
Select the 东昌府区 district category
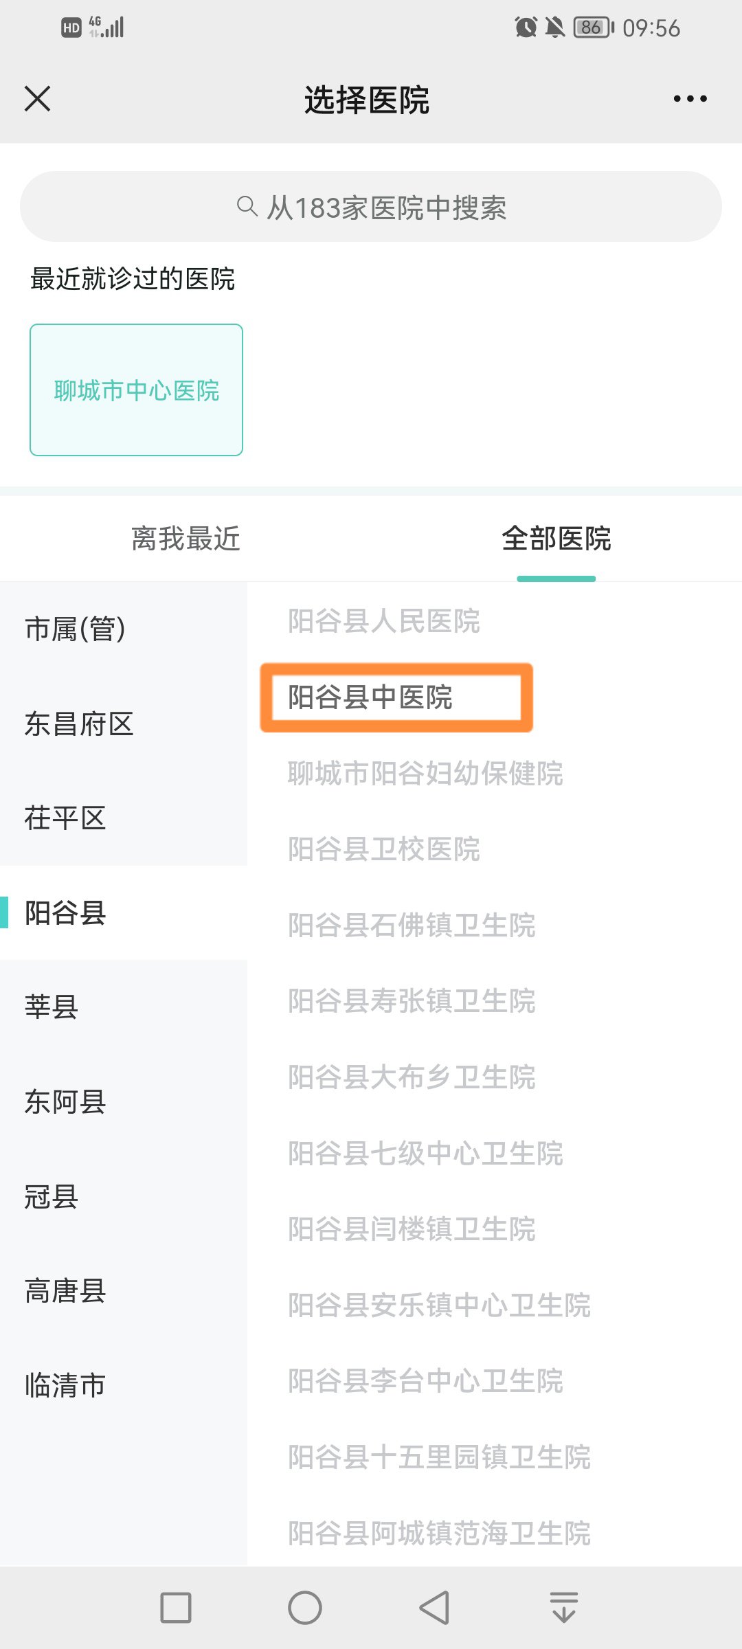click(79, 723)
